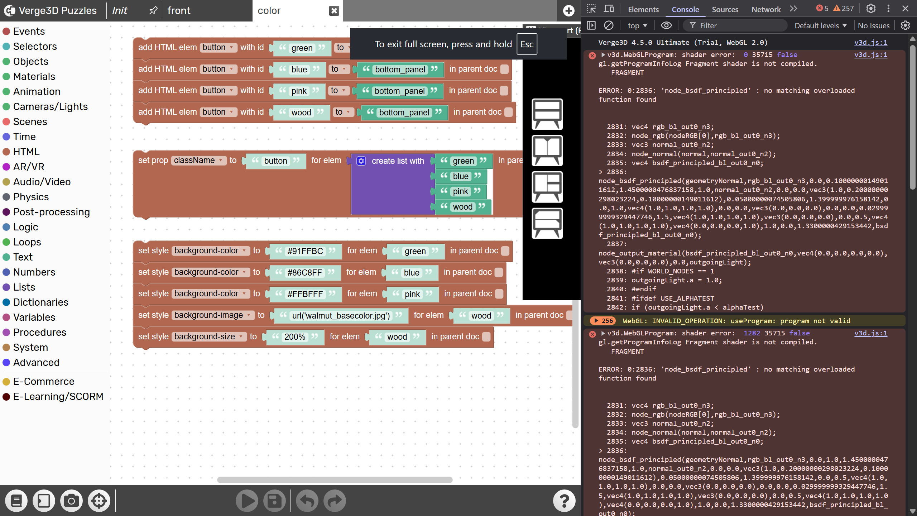This screenshot has height=516, width=917.
Task: Enable in parent doc checkbox for blue button
Action: tap(504, 69)
